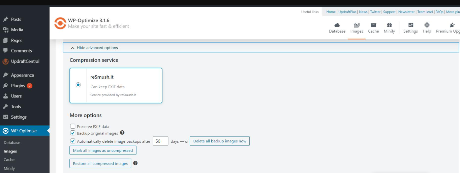Image resolution: width=460 pixels, height=173 pixels.
Task: Select the reSmush.it radio button
Action: (x=78, y=85)
